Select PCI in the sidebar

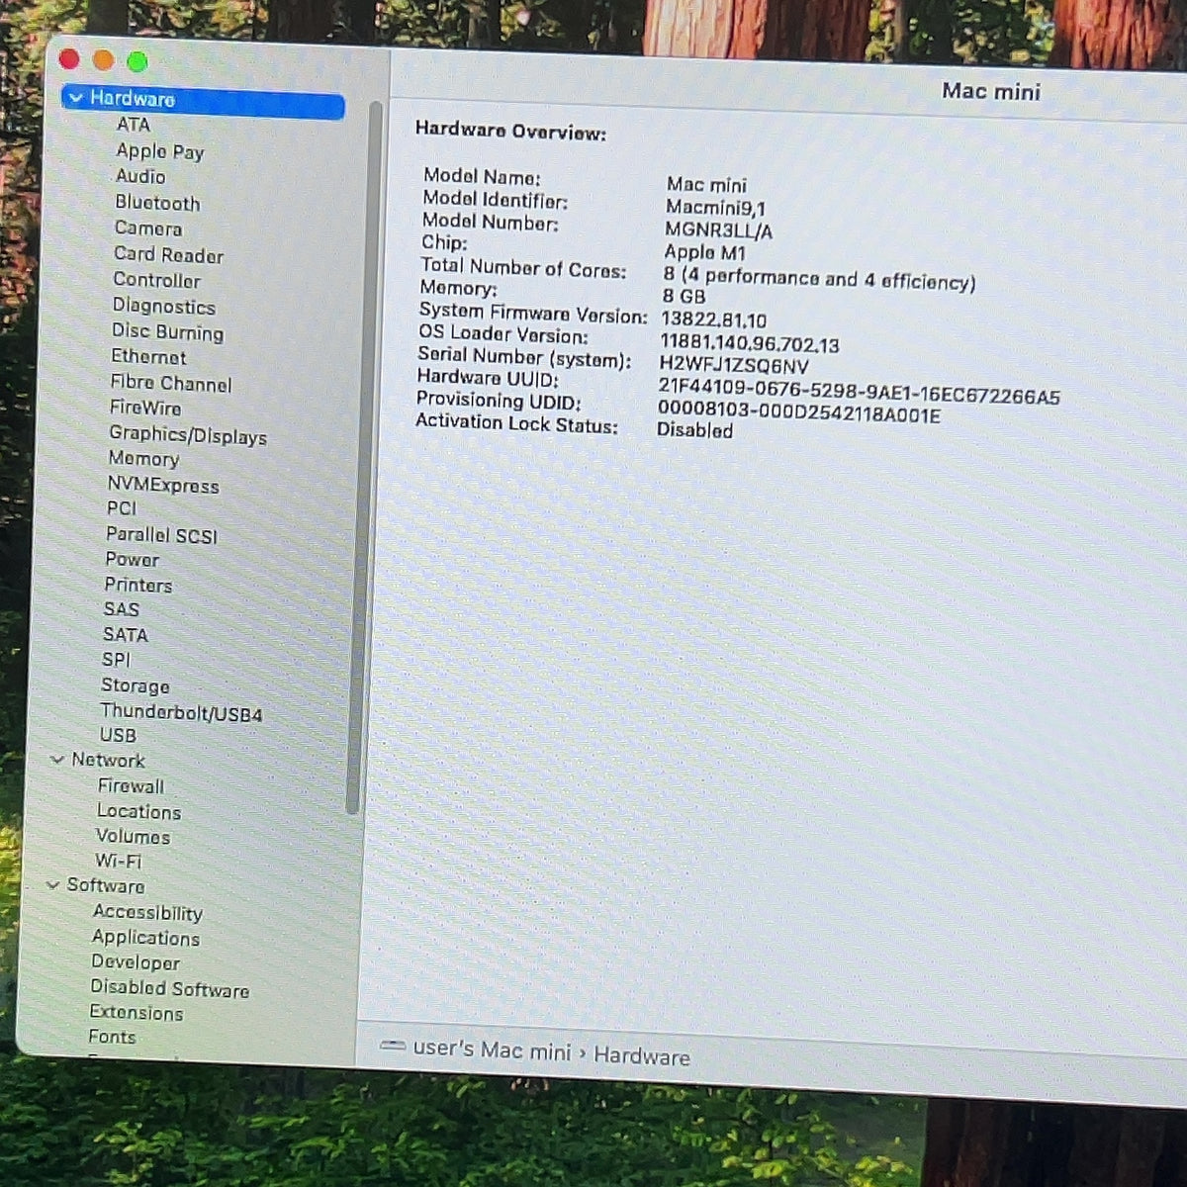coord(122,508)
